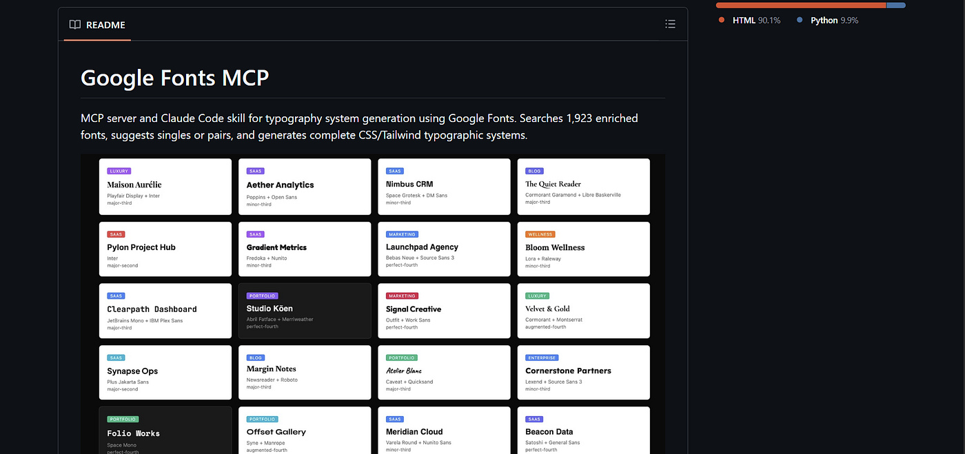This screenshot has height=454, width=965.
Task: Click the Gradient Metrics card
Action: click(x=305, y=249)
